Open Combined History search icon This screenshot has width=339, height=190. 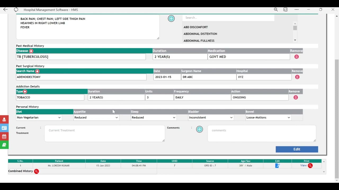point(36,171)
